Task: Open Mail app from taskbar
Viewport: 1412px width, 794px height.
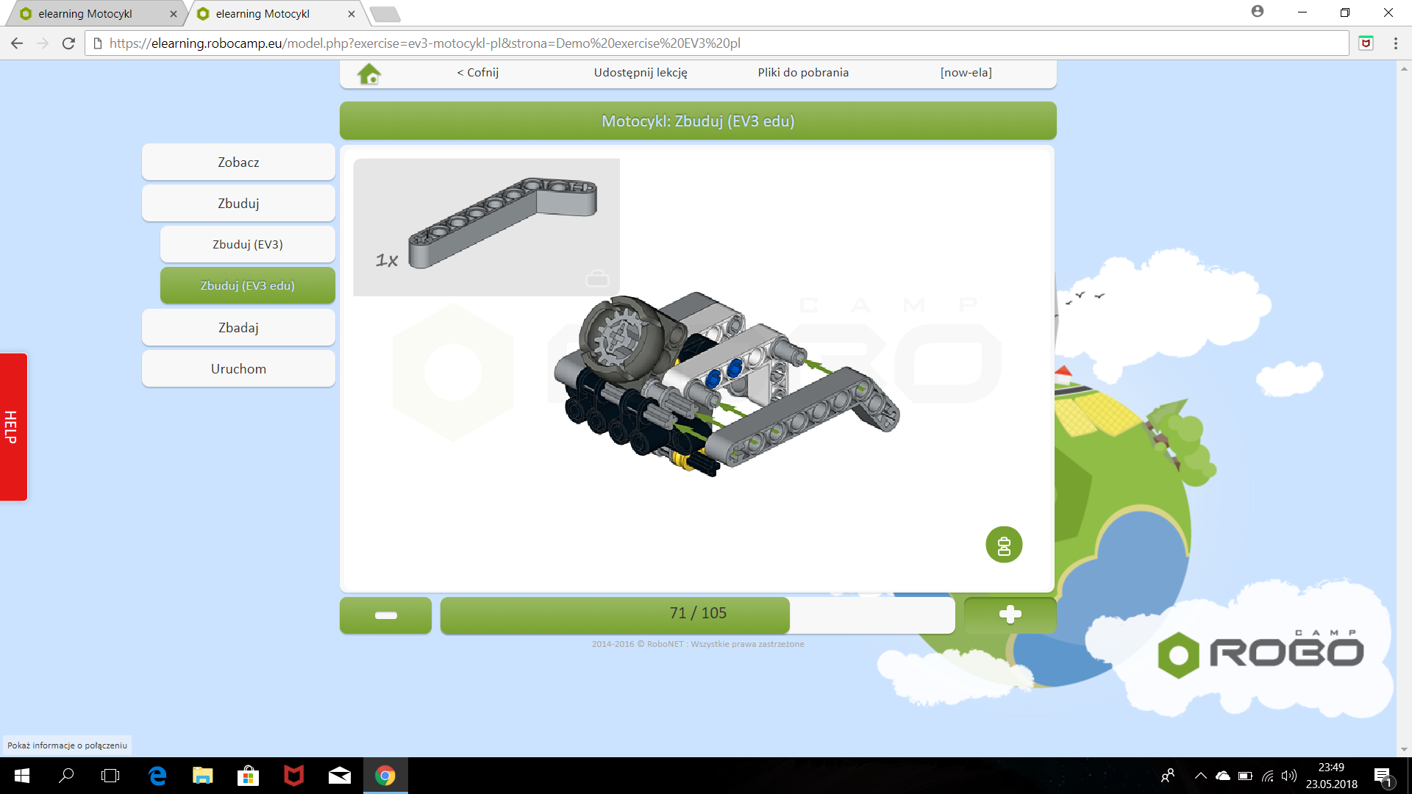Action: click(x=339, y=776)
